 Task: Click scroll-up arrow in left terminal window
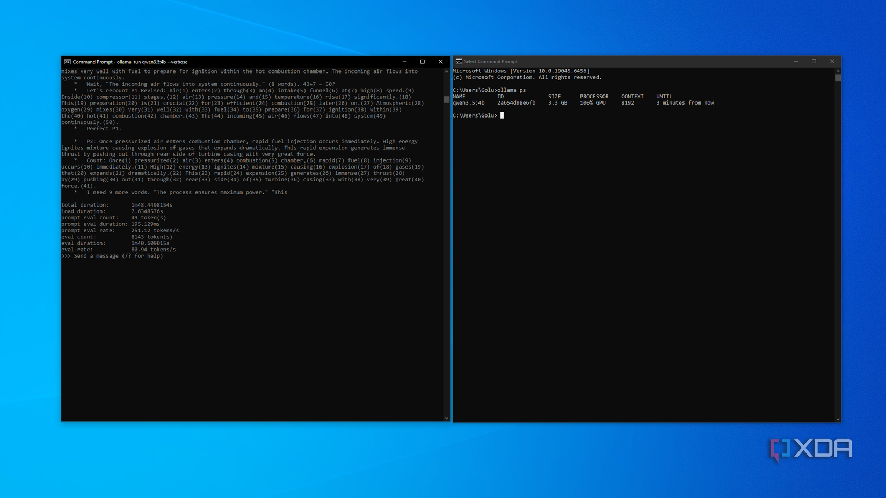tap(446, 71)
